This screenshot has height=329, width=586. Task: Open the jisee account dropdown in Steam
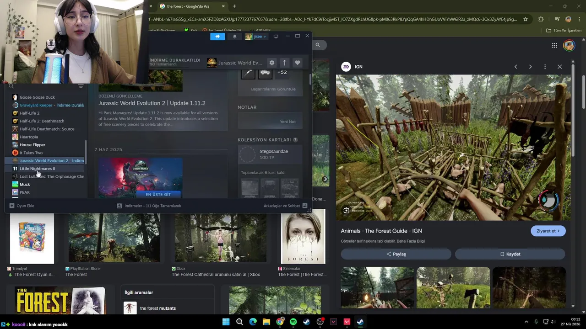tap(255, 37)
